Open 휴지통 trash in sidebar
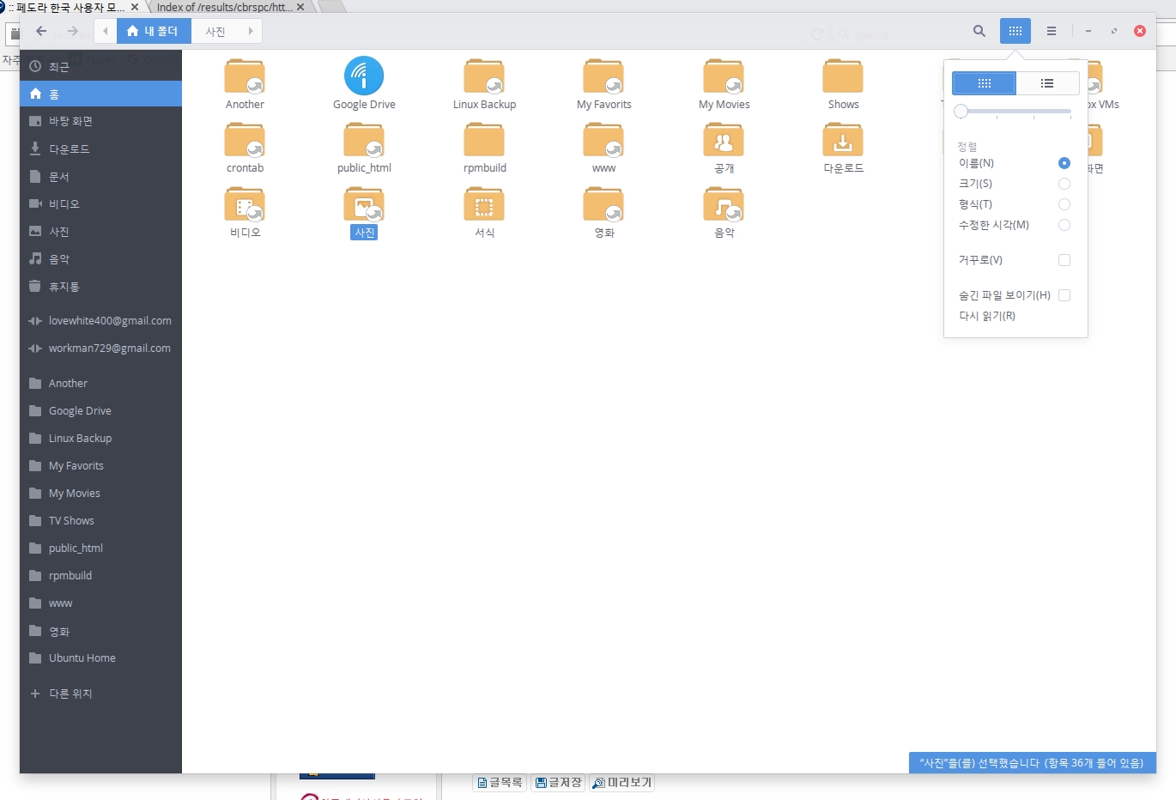The height and width of the screenshot is (800, 1176). pos(100,286)
